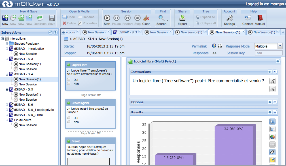
Task: Open the Response Mode dropdown
Action: [x=280, y=46]
